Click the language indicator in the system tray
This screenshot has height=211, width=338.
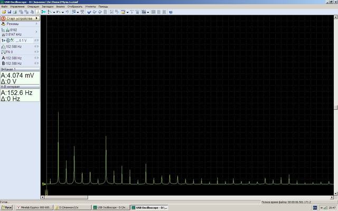click(x=315, y=207)
